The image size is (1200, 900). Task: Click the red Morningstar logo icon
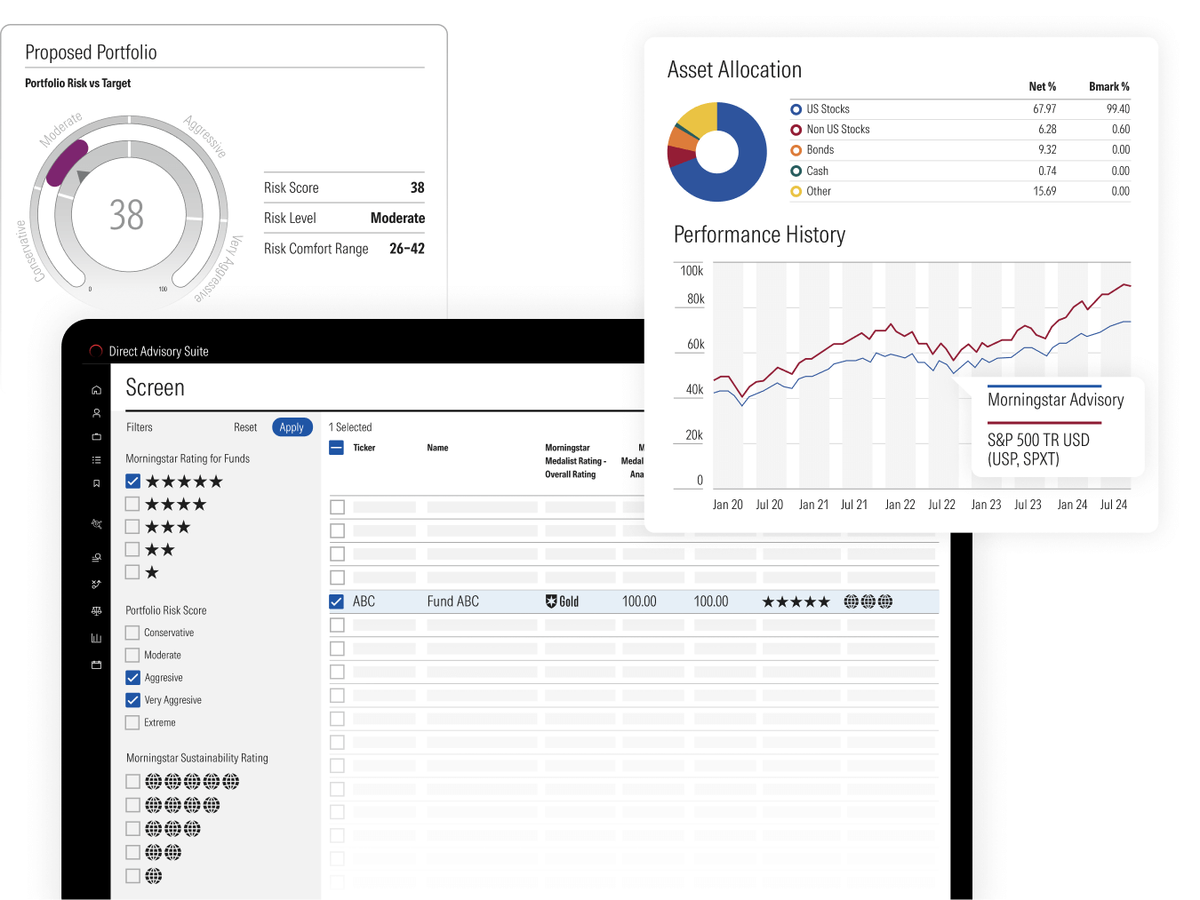[96, 351]
